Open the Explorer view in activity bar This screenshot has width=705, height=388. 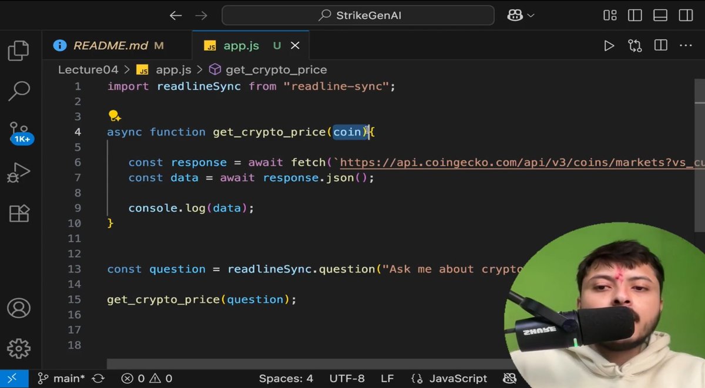[18, 51]
